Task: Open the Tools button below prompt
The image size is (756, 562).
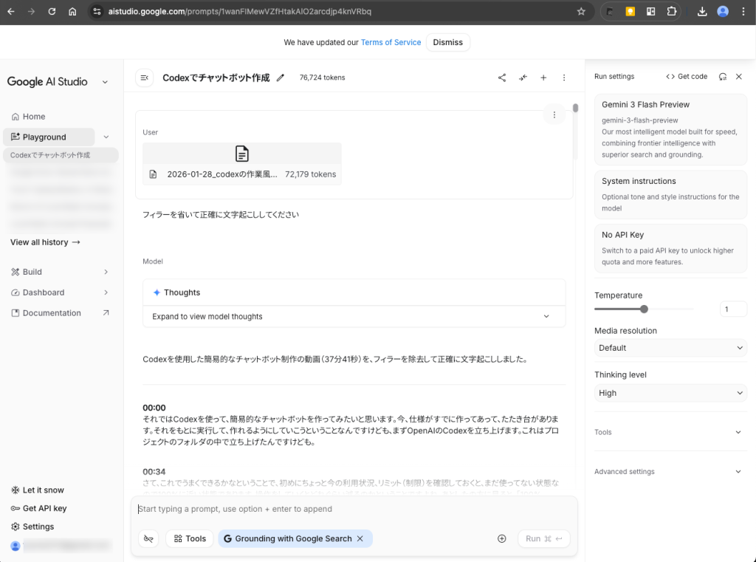Action: click(190, 538)
